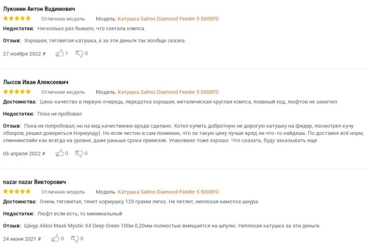Open permalink # next to 27 ноября 2022
The height and width of the screenshot is (250, 368).
pos(44,53)
